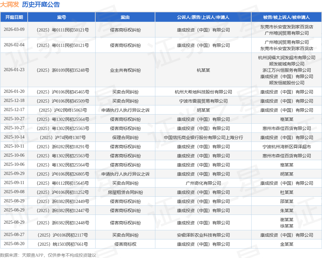The width and height of the screenshot is (322, 258).
Task: Click defendant 杭州润福大润发超市有限公司
Action: (x=287, y=58)
